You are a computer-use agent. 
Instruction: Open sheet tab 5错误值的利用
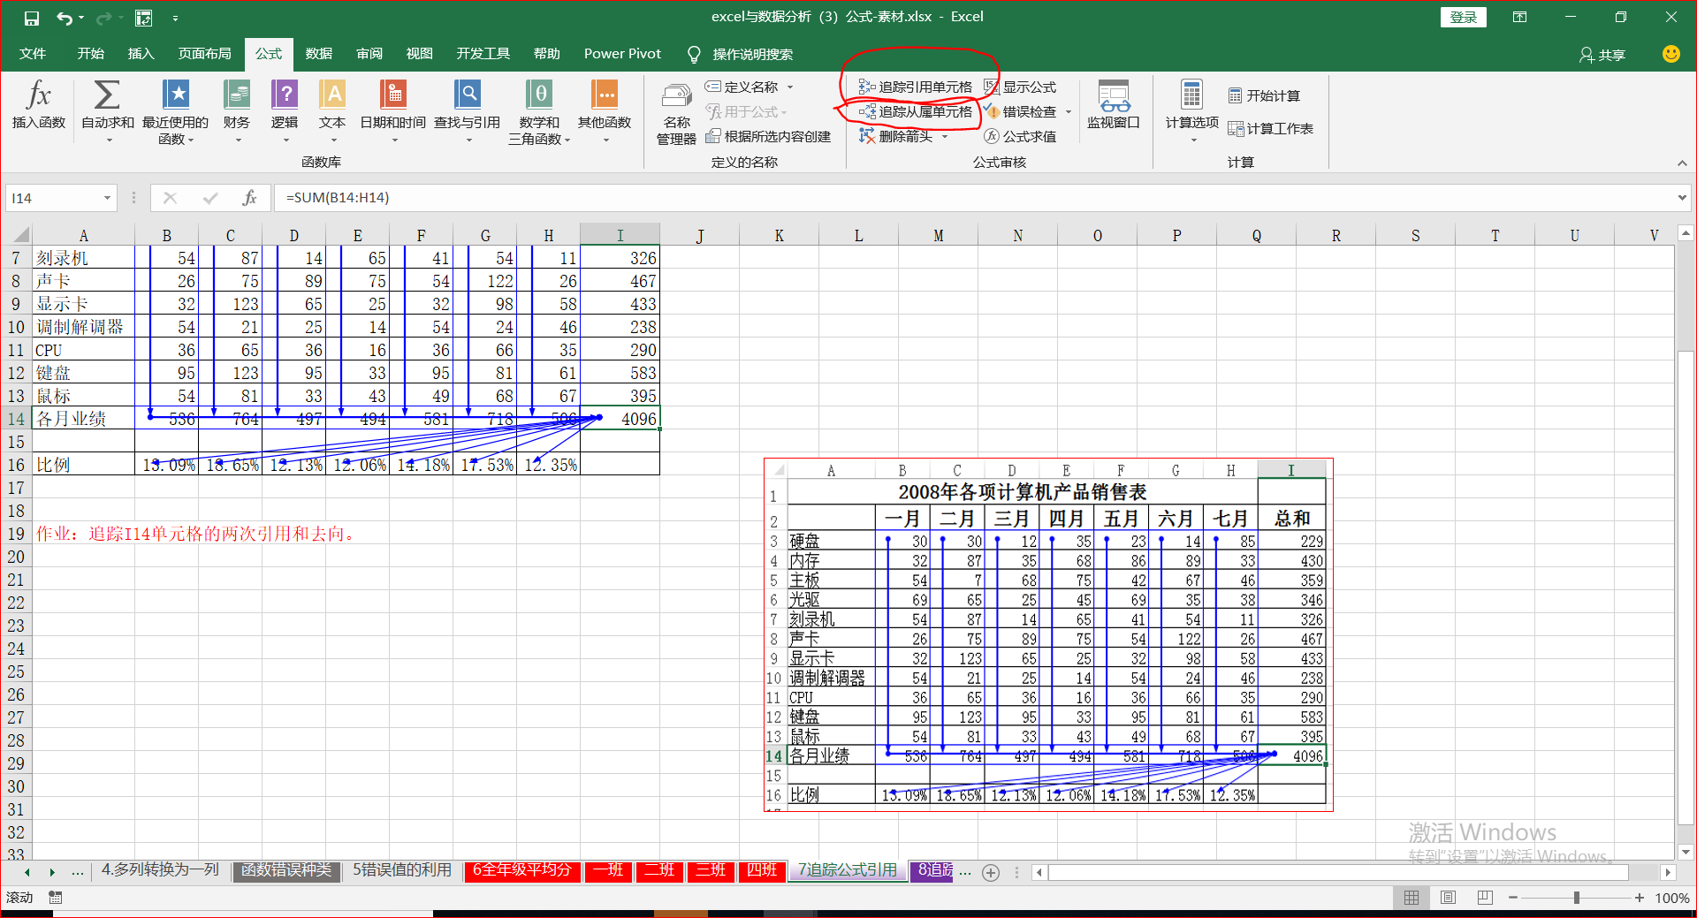pos(402,870)
